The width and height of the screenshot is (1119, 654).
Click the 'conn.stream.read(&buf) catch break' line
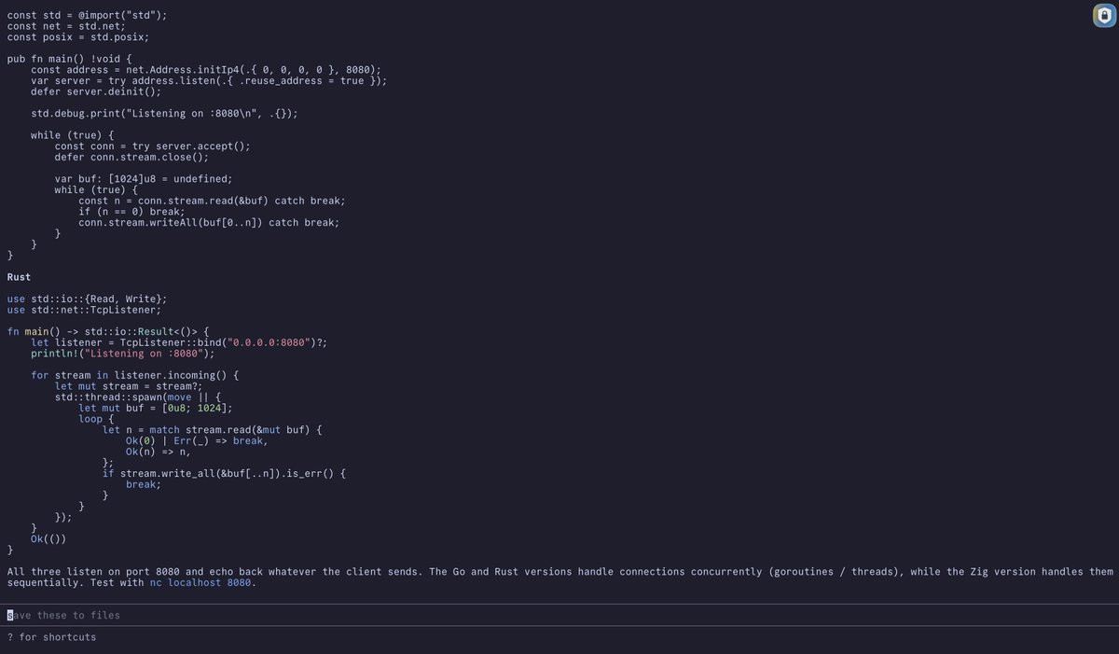click(x=212, y=201)
